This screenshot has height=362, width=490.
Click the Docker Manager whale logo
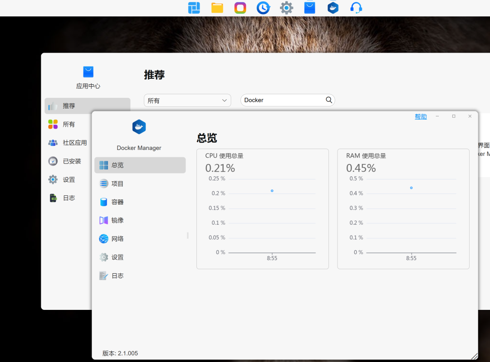[139, 127]
